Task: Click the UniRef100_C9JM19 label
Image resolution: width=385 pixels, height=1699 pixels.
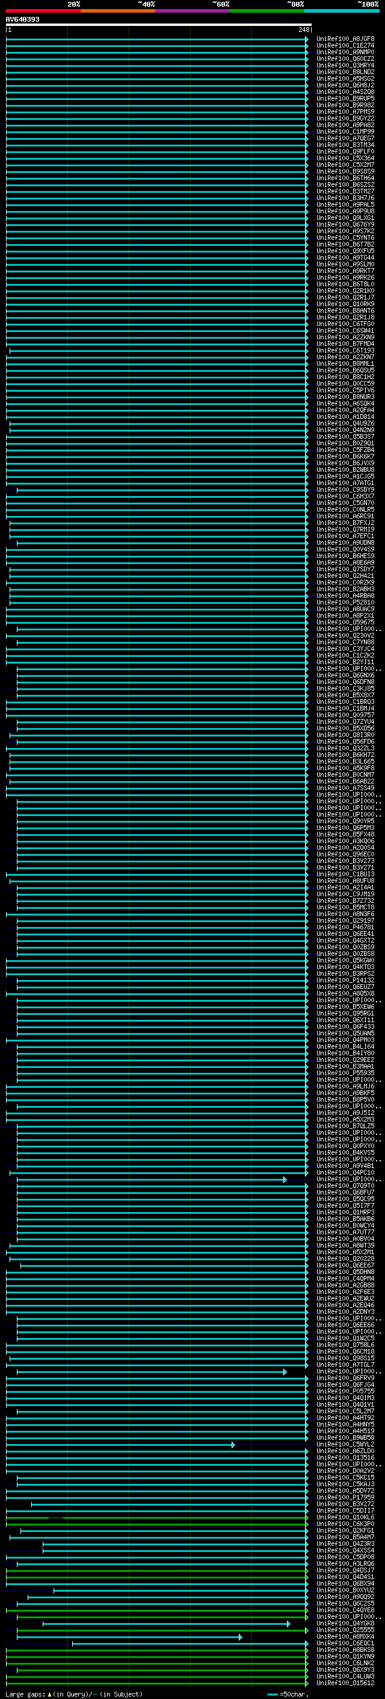Action: pyautogui.click(x=345, y=894)
